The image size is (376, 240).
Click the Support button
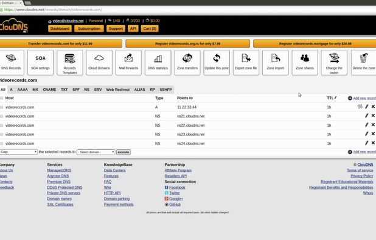(x=116, y=29)
